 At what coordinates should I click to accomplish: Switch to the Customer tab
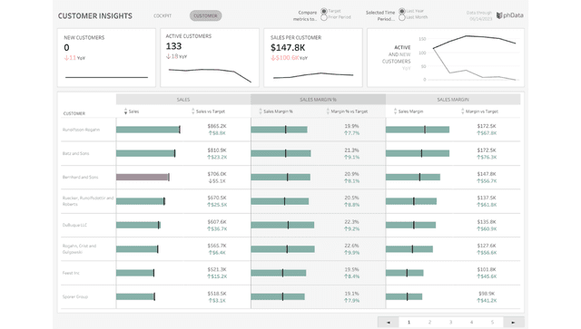pyautogui.click(x=206, y=16)
